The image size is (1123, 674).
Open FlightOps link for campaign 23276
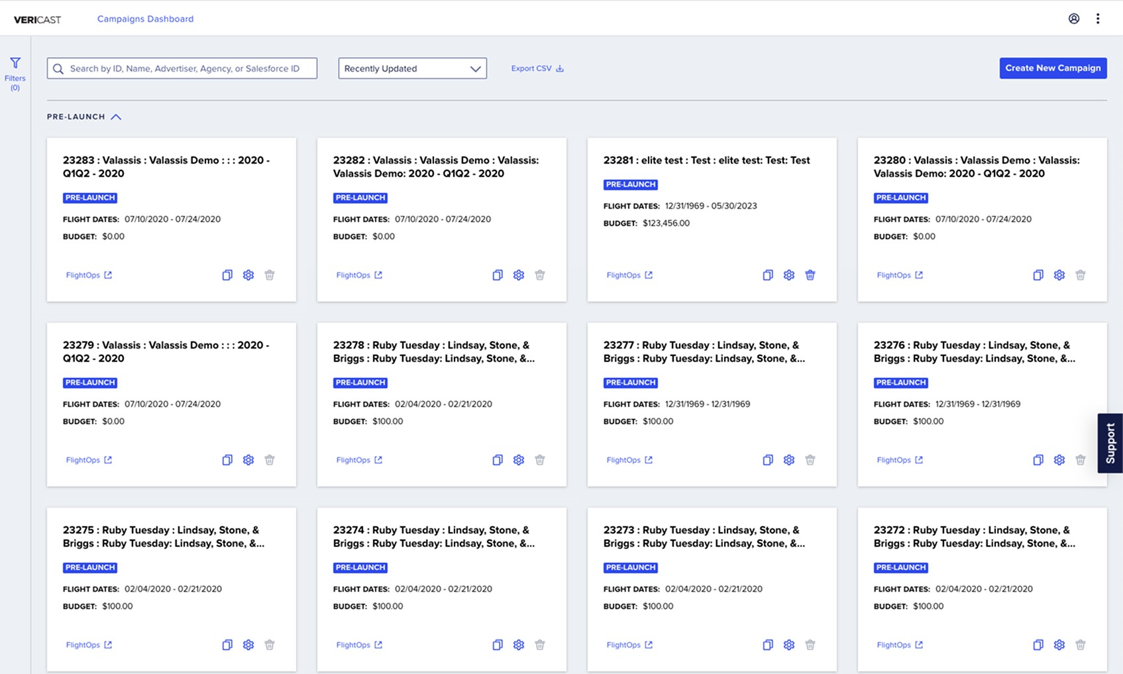click(x=900, y=460)
